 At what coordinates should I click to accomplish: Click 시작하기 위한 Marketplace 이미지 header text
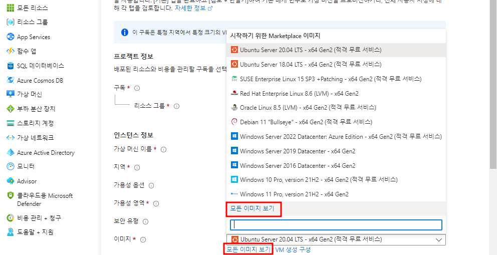275,36
